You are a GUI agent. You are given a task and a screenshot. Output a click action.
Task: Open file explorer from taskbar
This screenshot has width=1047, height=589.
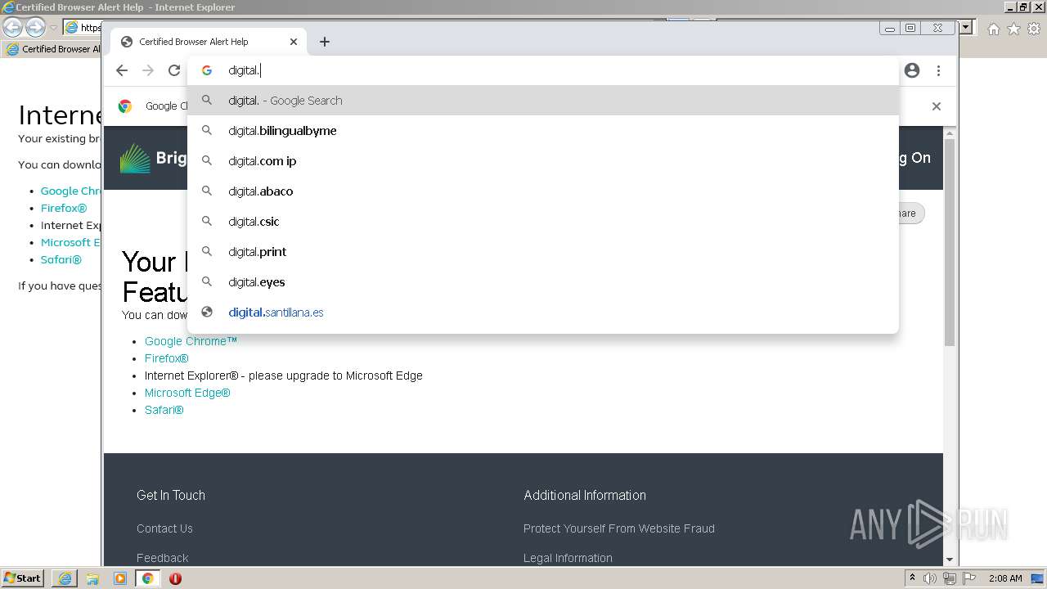click(x=92, y=578)
